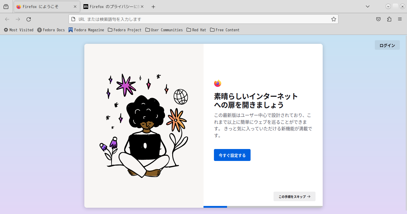Click the window minimize chevron button
407x214 pixels.
(x=388, y=7)
